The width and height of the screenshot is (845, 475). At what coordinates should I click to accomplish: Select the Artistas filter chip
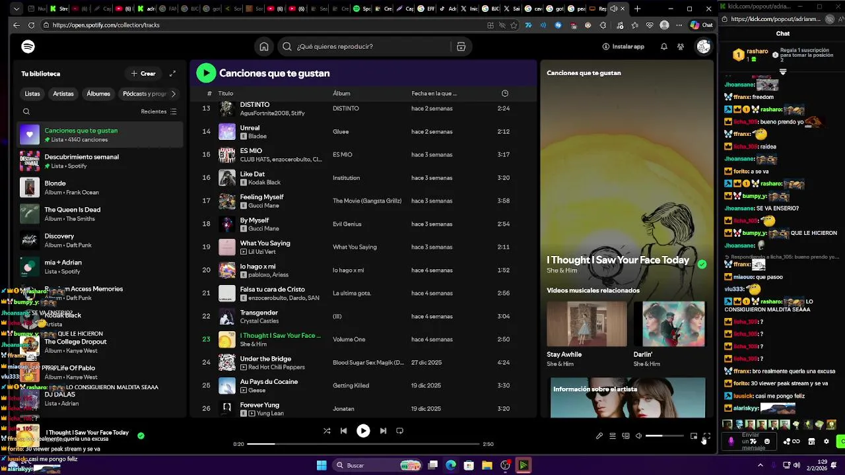[63, 94]
